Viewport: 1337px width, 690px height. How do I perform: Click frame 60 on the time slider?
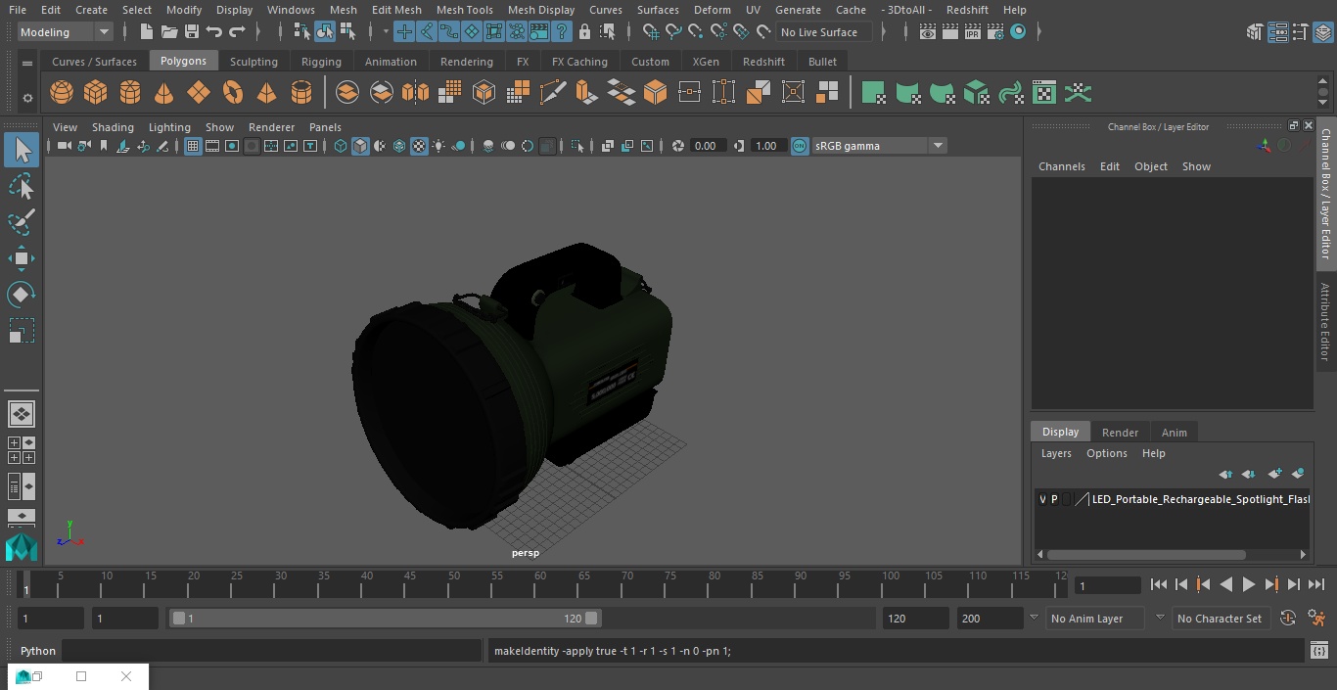click(540, 584)
